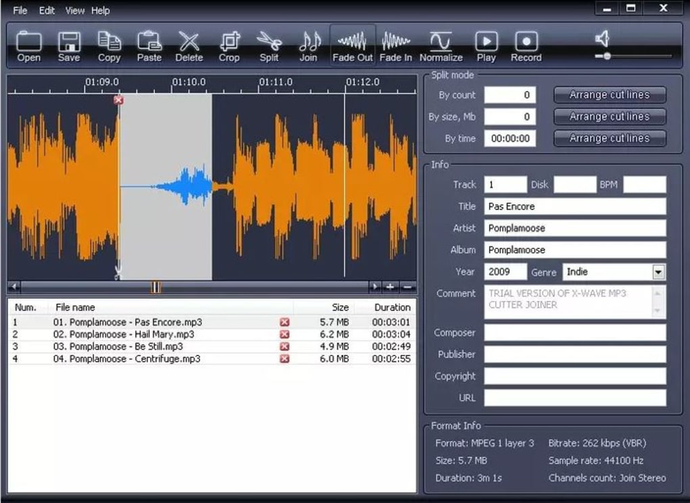690x503 pixels.
Task: Click the volume slider handle
Action: tap(607, 56)
